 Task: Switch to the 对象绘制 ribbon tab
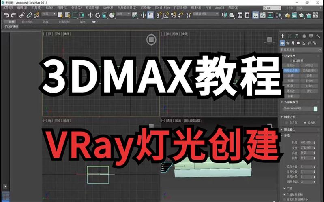pos(64,22)
